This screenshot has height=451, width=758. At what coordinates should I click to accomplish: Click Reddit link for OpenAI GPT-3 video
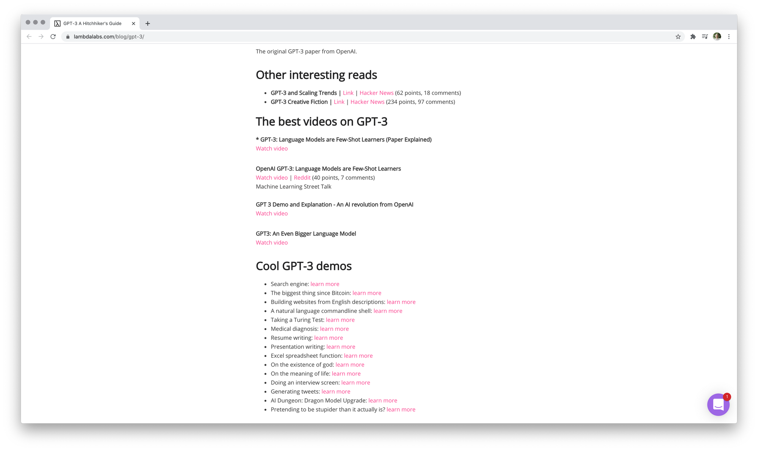[301, 177]
